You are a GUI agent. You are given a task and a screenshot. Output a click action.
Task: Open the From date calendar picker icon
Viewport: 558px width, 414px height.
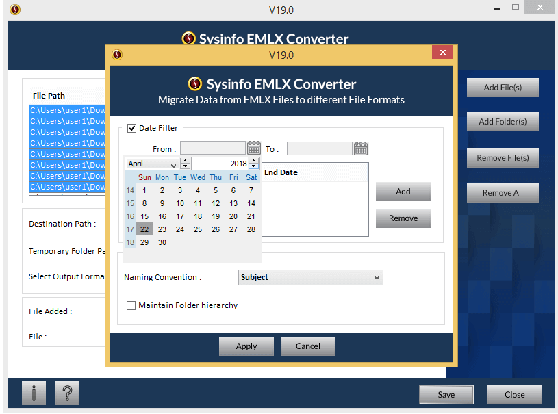coord(254,148)
